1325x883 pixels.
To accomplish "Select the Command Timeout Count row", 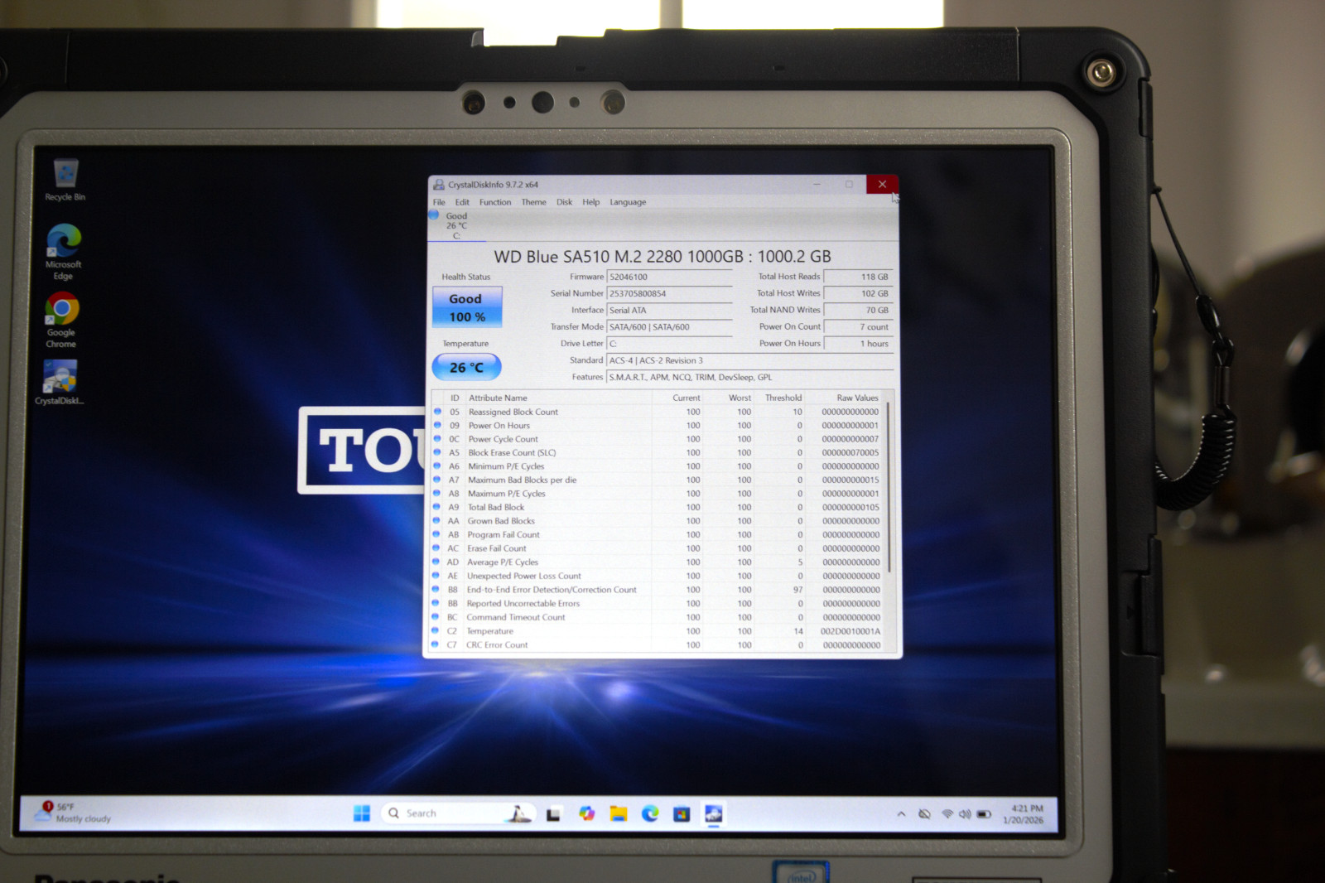I will [x=658, y=618].
